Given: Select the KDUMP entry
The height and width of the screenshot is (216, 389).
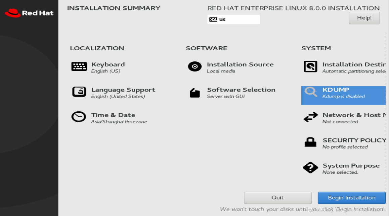Looking at the screenshot, I should coord(343,95).
